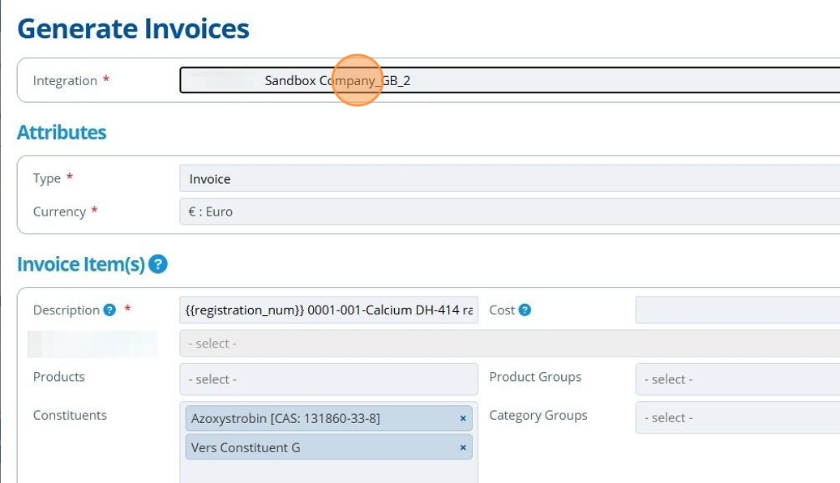
Task: Expand the Currency dropdown showing Euro
Action: coord(509,212)
